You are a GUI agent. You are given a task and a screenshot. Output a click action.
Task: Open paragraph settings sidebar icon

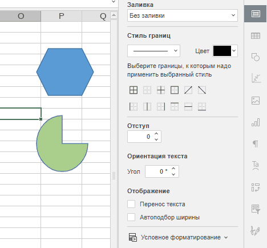[x=256, y=144]
